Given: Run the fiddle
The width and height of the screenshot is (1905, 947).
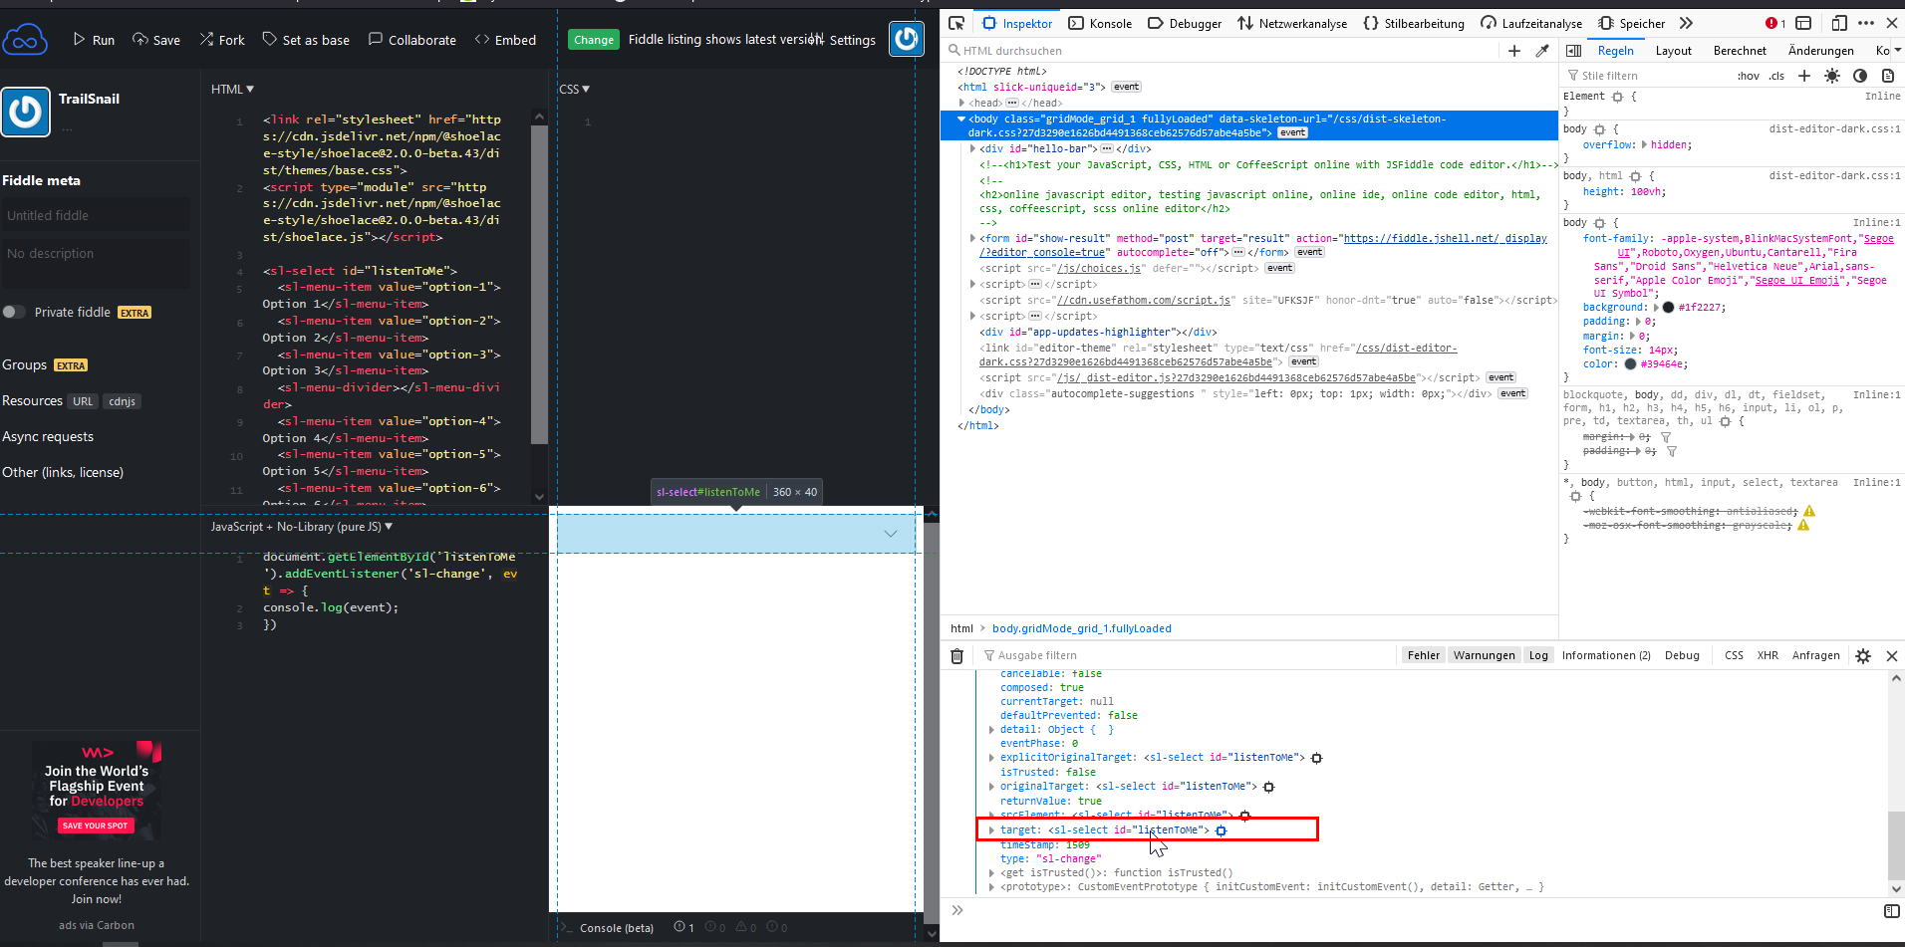Looking at the screenshot, I should (94, 40).
